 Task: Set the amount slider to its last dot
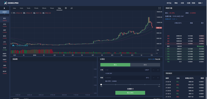159,85
